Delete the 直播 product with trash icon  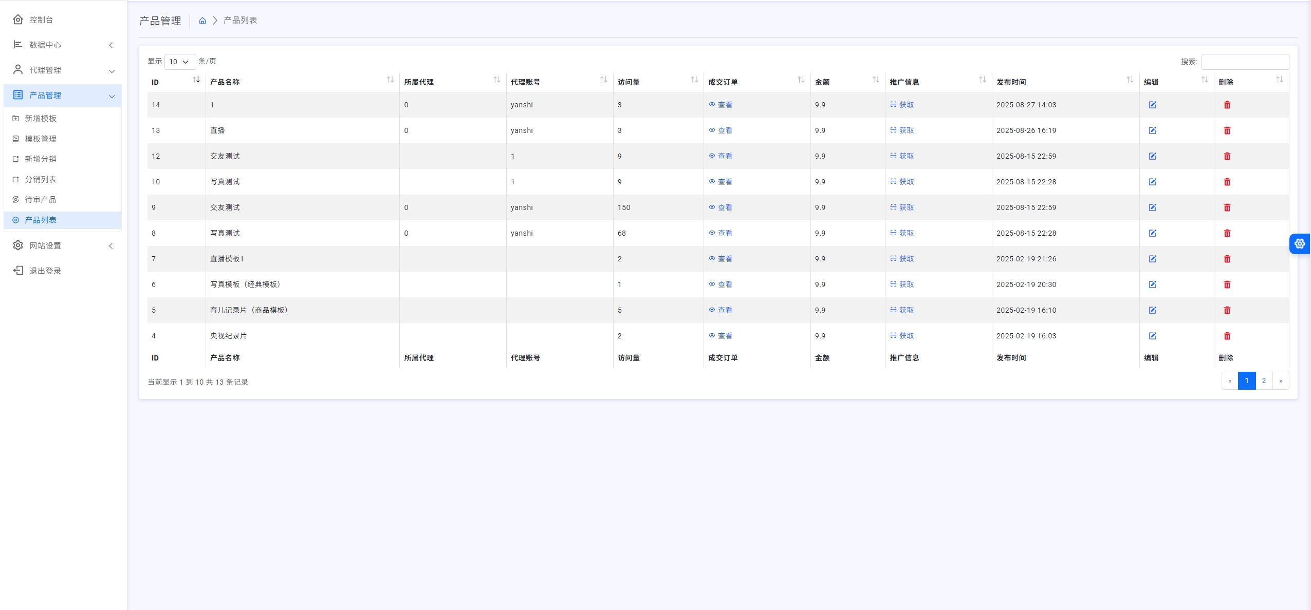1227,130
